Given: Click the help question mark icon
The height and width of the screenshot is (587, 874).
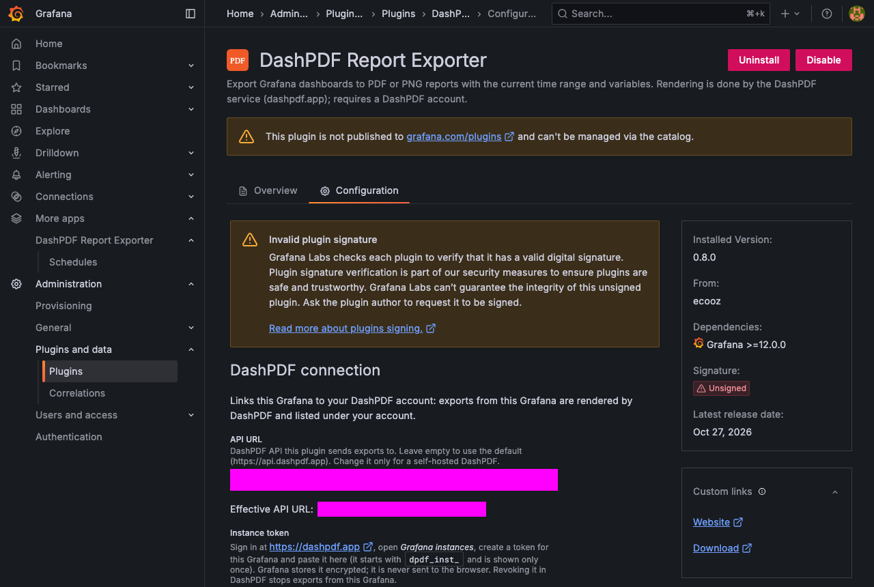Looking at the screenshot, I should 827,14.
